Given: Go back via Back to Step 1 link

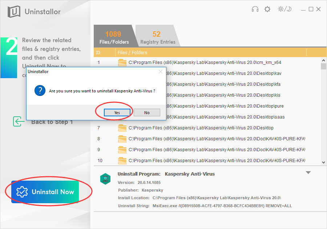Looking at the screenshot, I should pyautogui.click(x=52, y=122).
